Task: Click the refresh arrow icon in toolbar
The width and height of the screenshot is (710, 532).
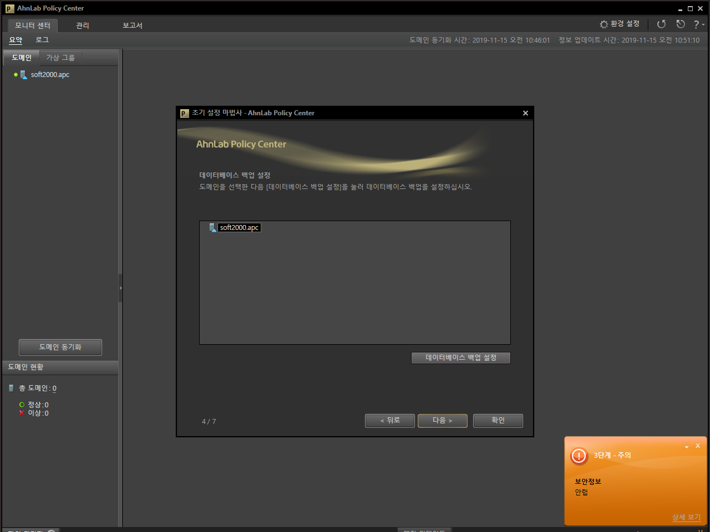Action: click(x=661, y=24)
